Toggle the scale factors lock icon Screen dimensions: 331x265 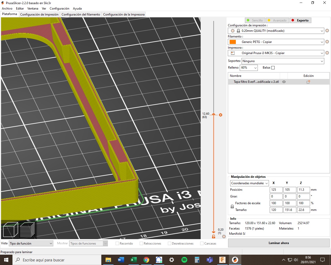(x=232, y=207)
